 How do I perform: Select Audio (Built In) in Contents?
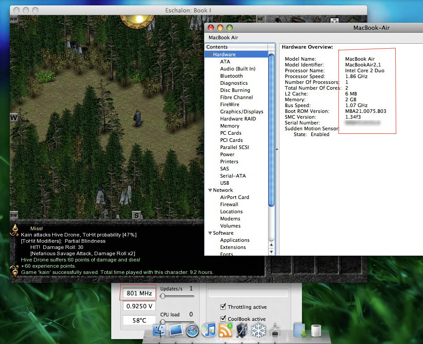238,69
